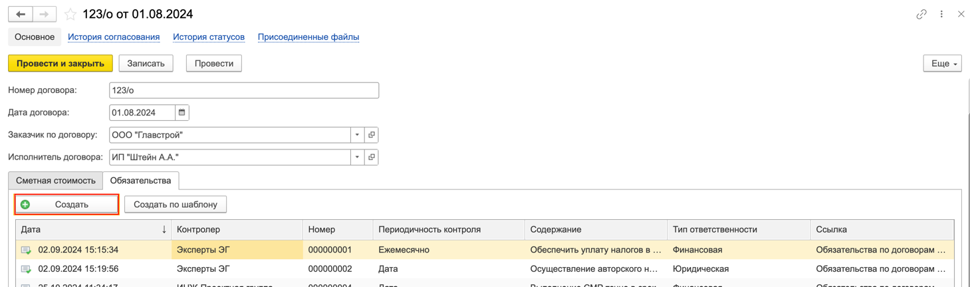
Task: Open calendar picker for contract date
Action: 182,112
